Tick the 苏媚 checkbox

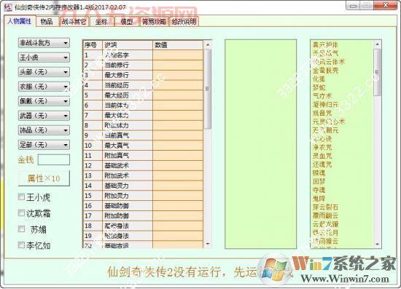(x=21, y=229)
